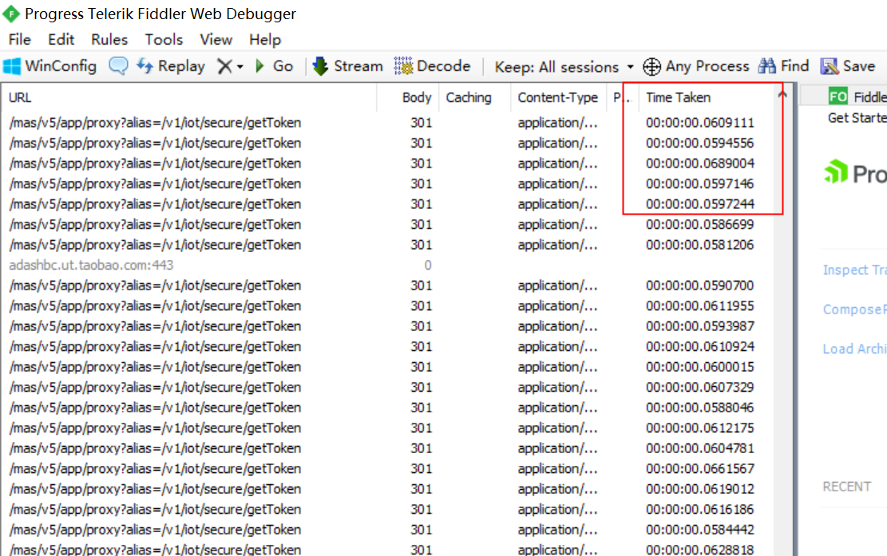Sort by the Body column header
887x556 pixels.
pyautogui.click(x=408, y=98)
